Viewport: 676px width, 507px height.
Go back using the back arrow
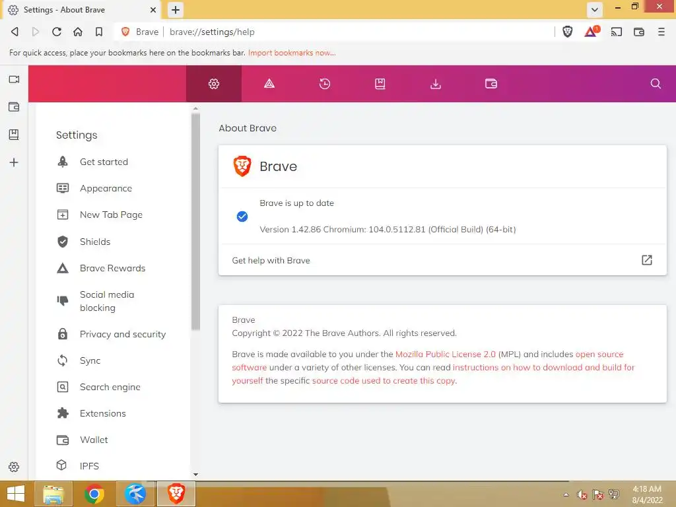coord(15,32)
